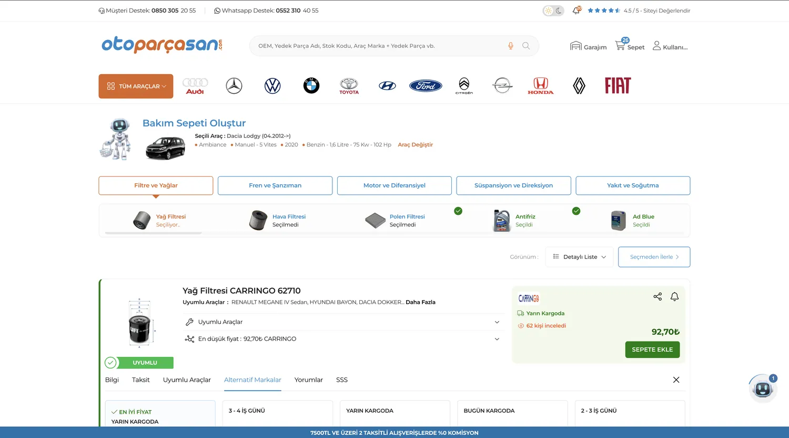Screen dimensions: 789x438
Task: Click the CARRINGO brand logo on the price card
Action: click(529, 298)
